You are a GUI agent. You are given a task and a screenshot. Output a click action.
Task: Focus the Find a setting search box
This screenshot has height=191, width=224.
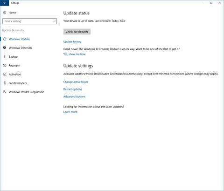click(x=29, y=21)
